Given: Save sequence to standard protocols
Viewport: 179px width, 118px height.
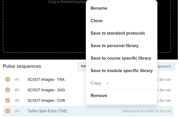Looking at the screenshot, I should (x=118, y=33).
